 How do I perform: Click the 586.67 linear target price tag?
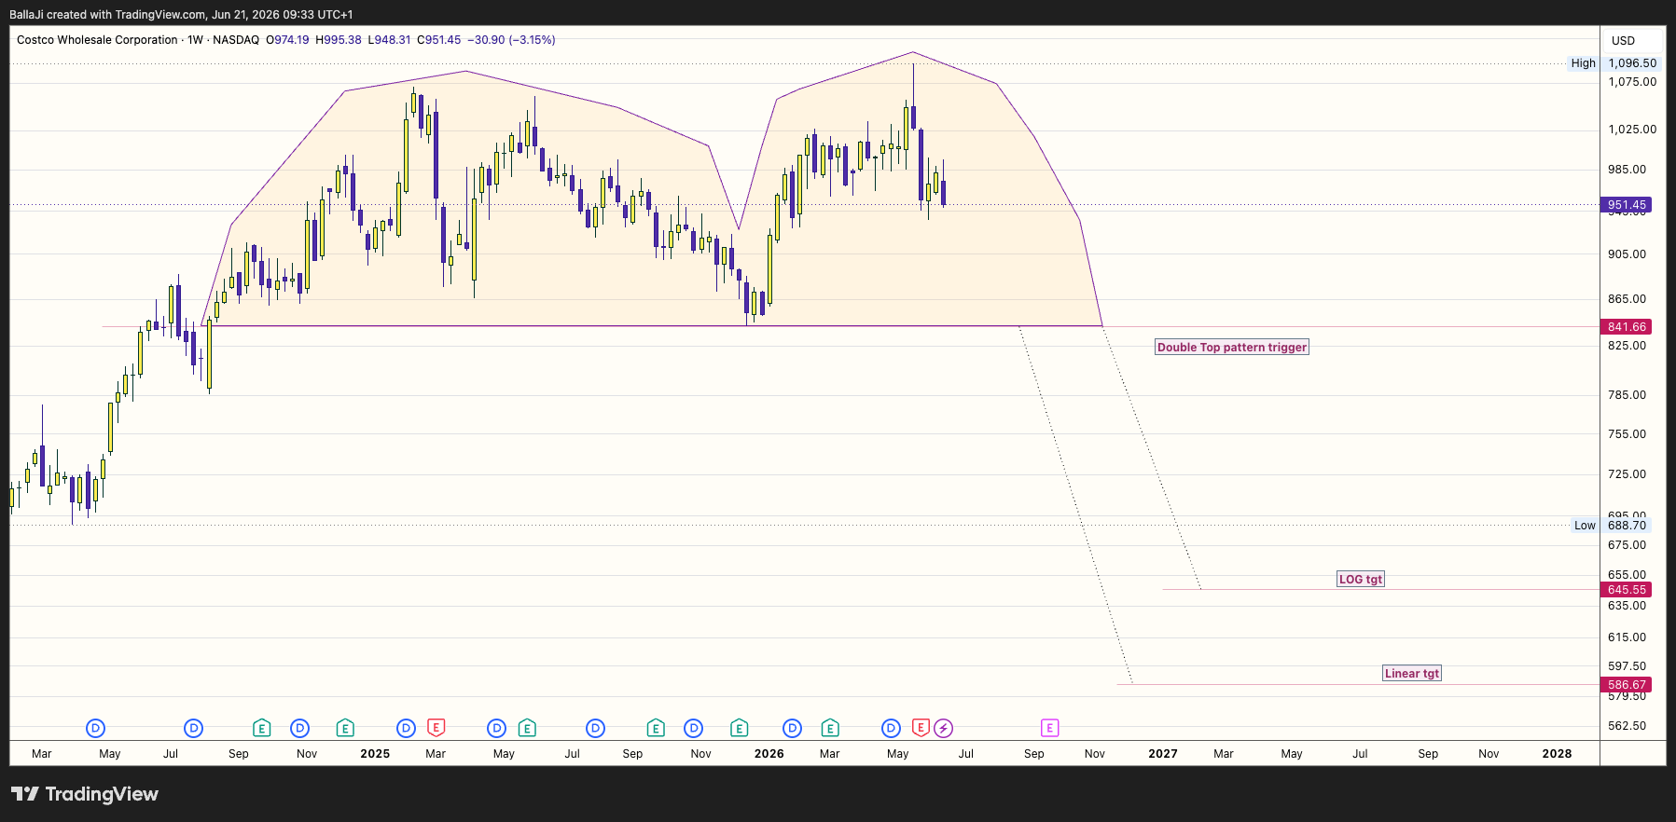coord(1626,685)
